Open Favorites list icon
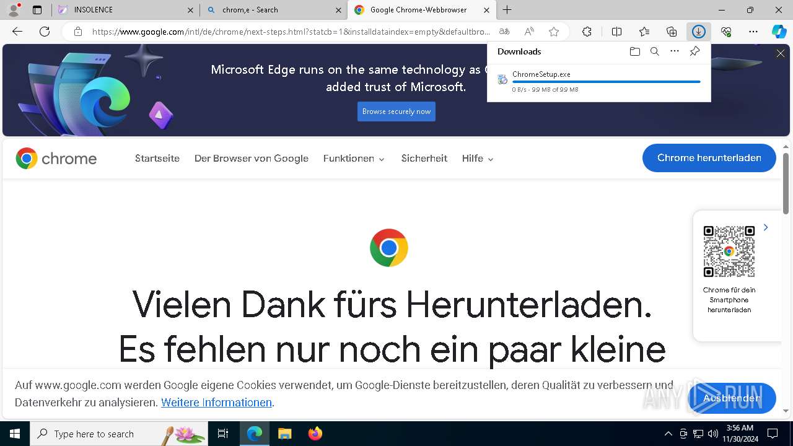Image resolution: width=793 pixels, height=446 pixels. coord(644,32)
